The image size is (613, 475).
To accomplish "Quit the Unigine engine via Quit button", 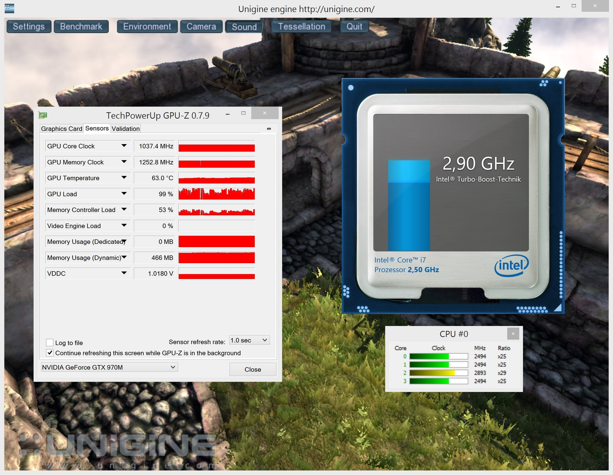I will pyautogui.click(x=354, y=27).
